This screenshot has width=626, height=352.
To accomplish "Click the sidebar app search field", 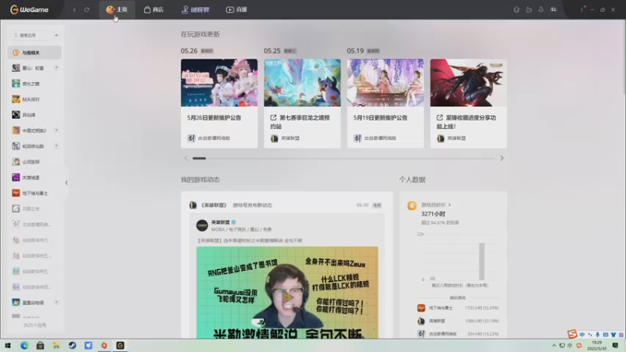I will point(31,35).
